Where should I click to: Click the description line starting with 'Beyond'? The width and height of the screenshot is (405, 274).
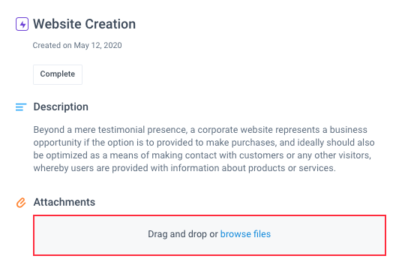(x=200, y=130)
